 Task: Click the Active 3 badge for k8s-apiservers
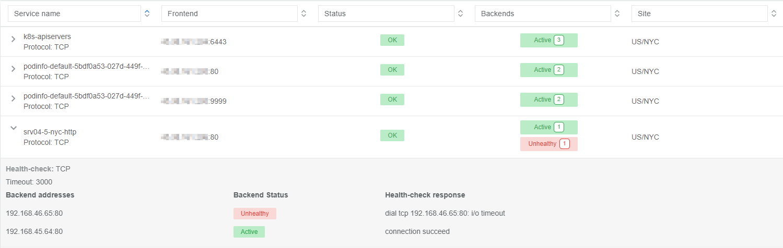tap(548, 40)
